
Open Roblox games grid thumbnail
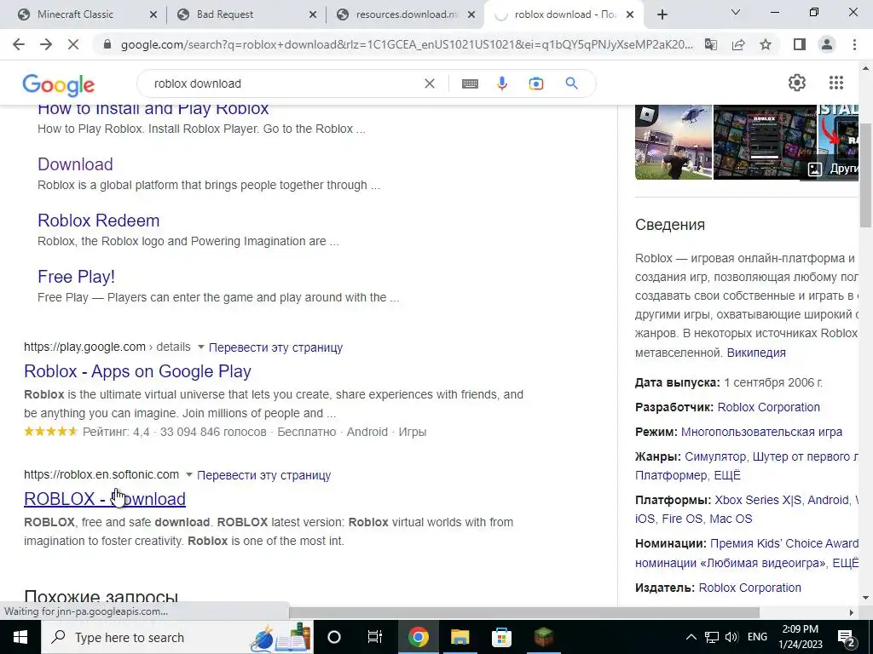pyautogui.click(x=765, y=142)
